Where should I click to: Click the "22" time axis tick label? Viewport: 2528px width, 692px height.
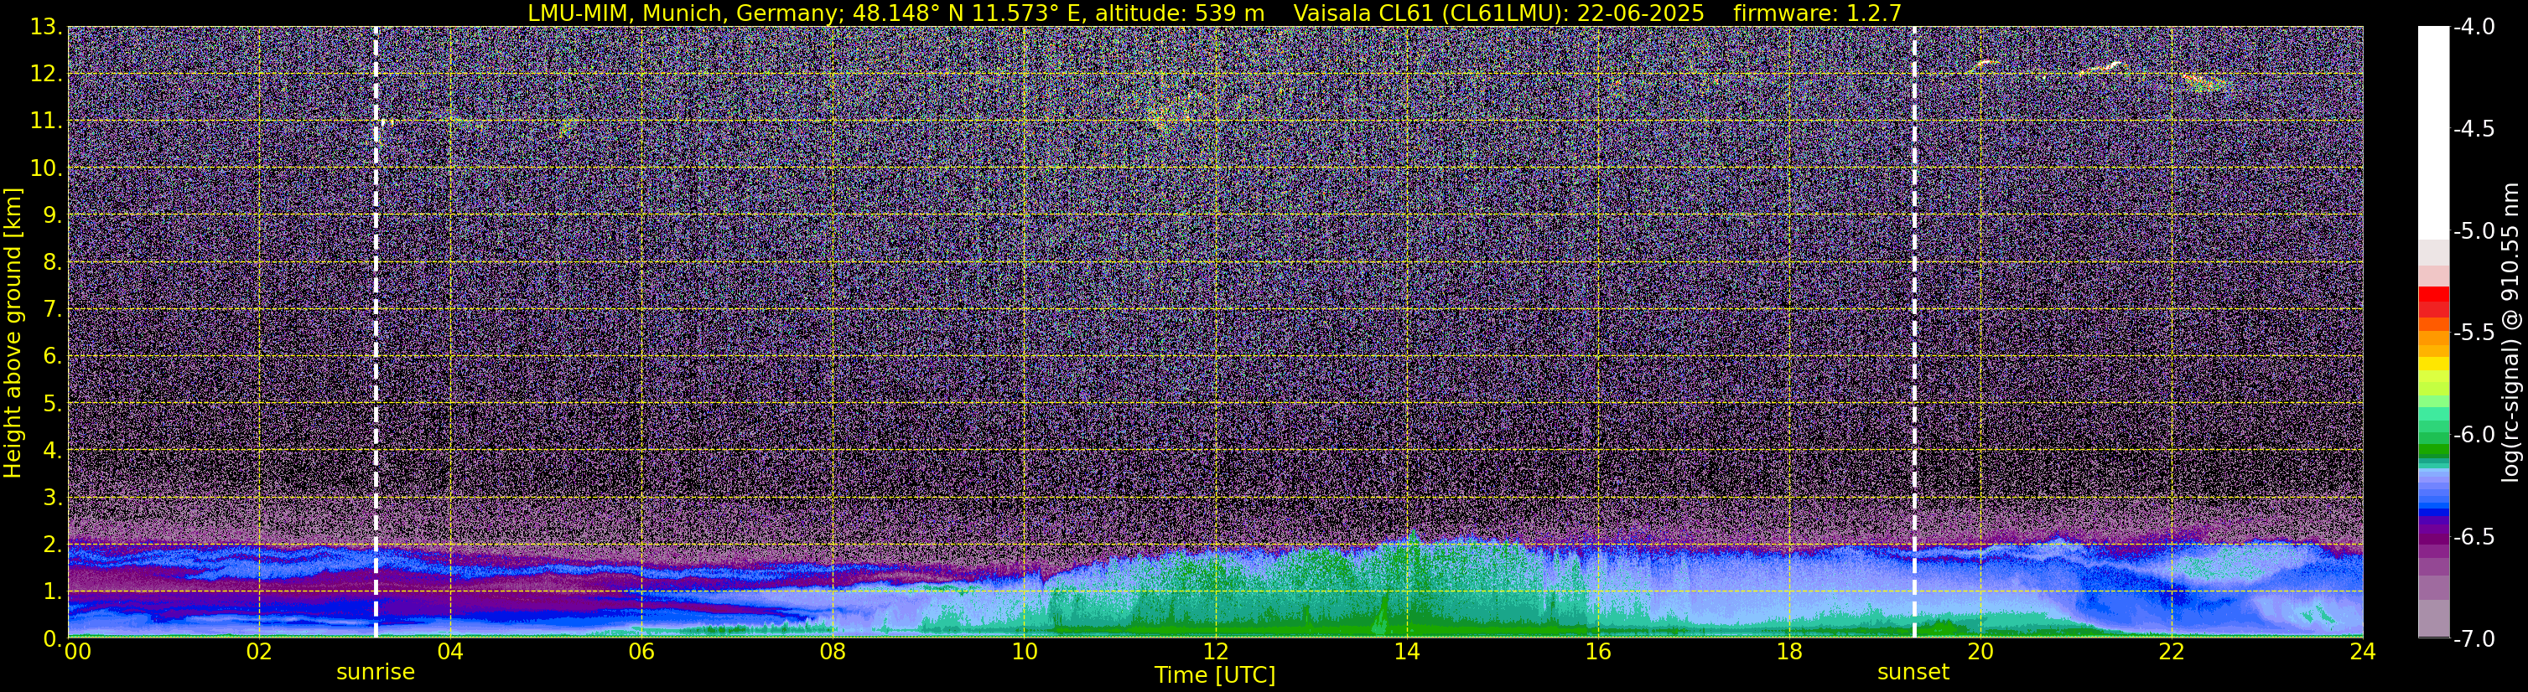click(x=2172, y=652)
